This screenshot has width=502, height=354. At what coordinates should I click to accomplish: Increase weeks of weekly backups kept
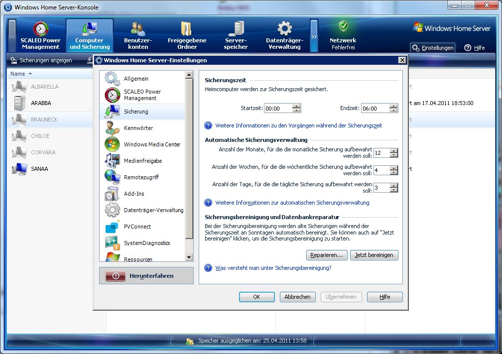click(394, 168)
